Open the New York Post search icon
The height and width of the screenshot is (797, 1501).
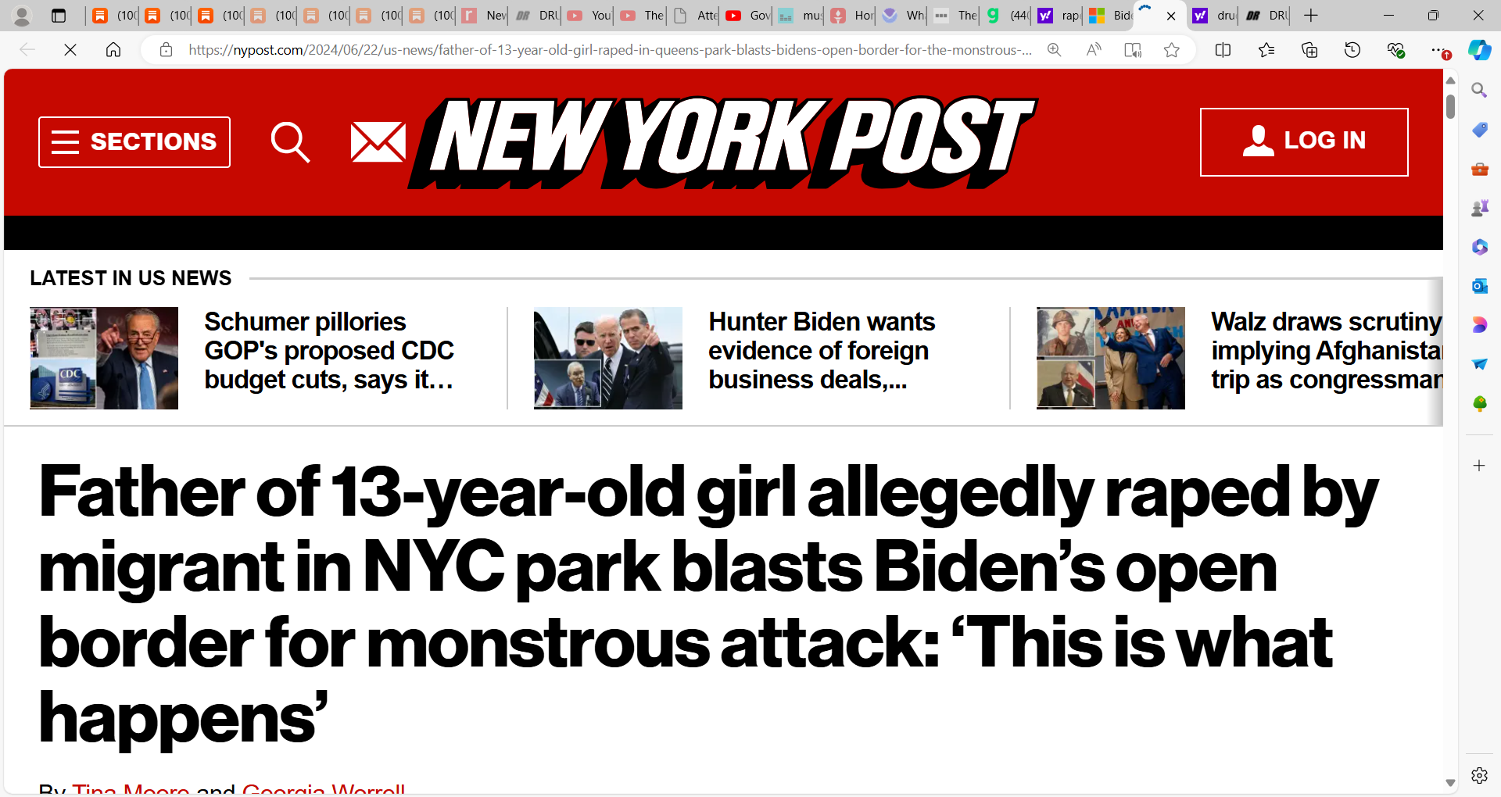[x=290, y=142]
